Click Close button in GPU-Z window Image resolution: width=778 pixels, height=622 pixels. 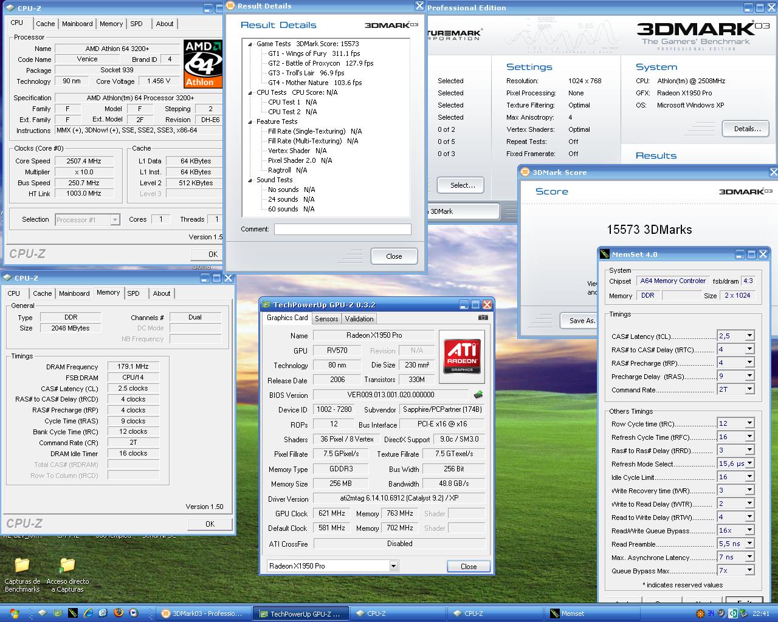469,566
